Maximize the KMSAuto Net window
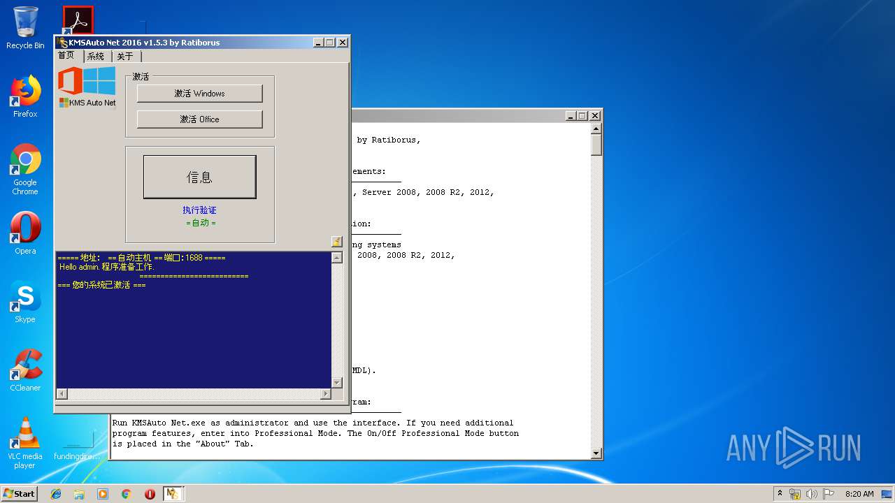 [330, 43]
